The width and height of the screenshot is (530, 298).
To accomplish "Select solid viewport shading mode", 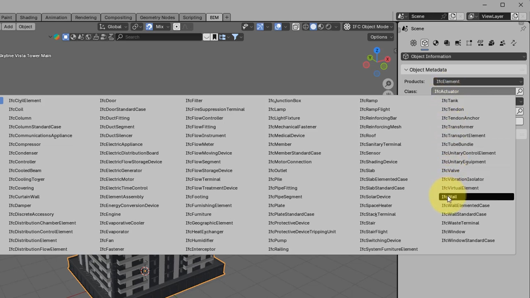I will click(x=313, y=27).
